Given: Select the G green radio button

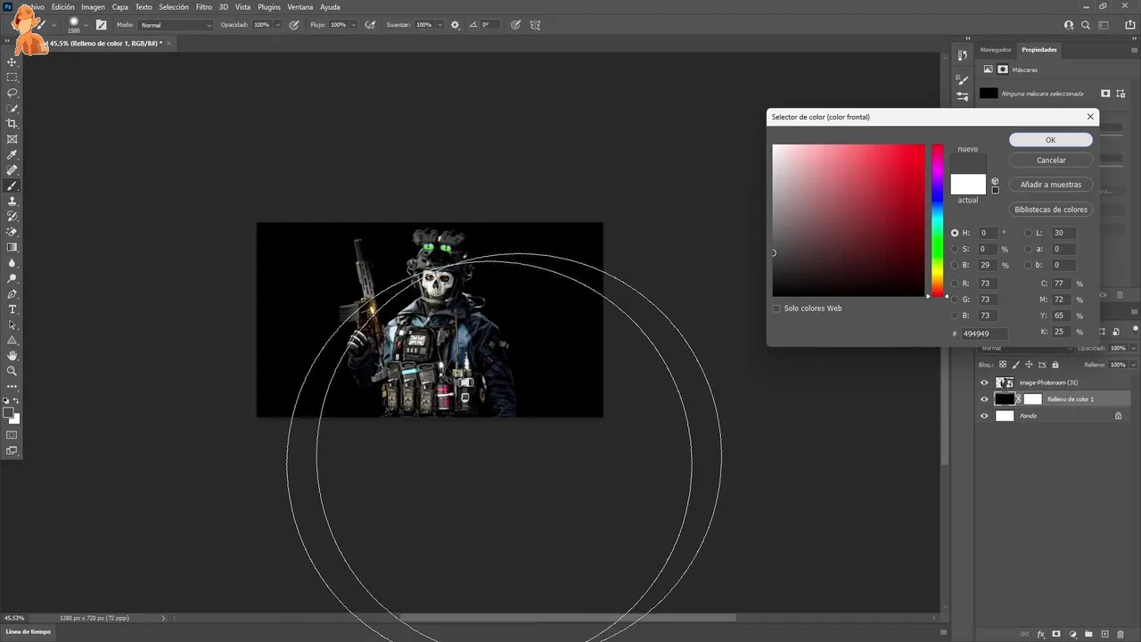Looking at the screenshot, I should click(955, 300).
